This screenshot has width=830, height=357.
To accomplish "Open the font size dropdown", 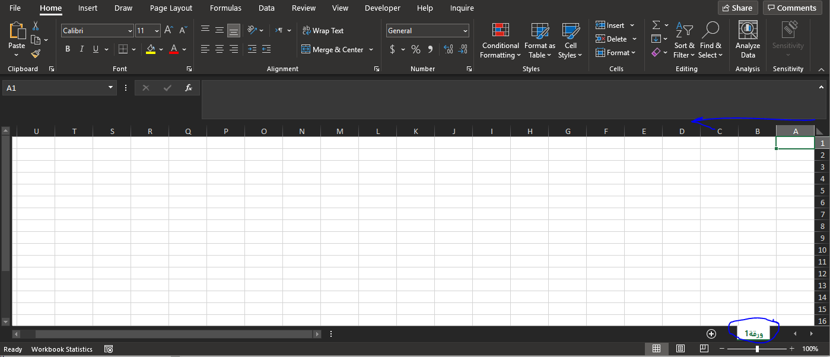I will (157, 31).
